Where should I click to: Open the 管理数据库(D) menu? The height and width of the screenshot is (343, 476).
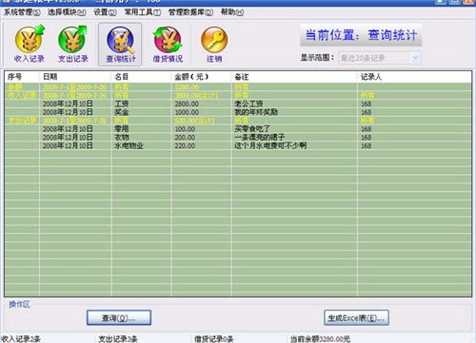click(190, 12)
